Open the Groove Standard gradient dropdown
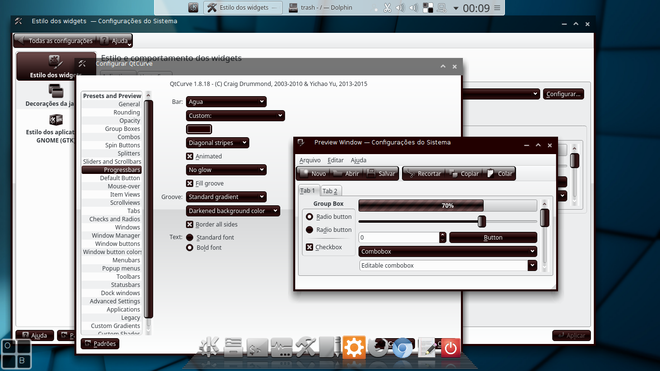 226,197
